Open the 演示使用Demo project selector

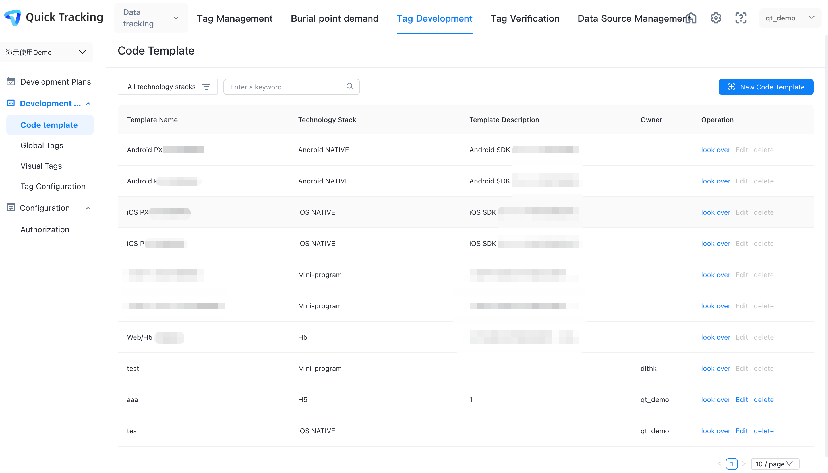click(46, 52)
